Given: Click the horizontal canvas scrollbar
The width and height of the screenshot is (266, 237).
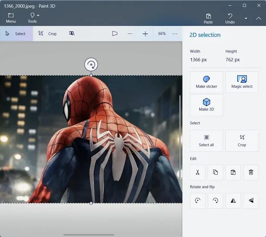Looking at the screenshot, I should [89, 235].
